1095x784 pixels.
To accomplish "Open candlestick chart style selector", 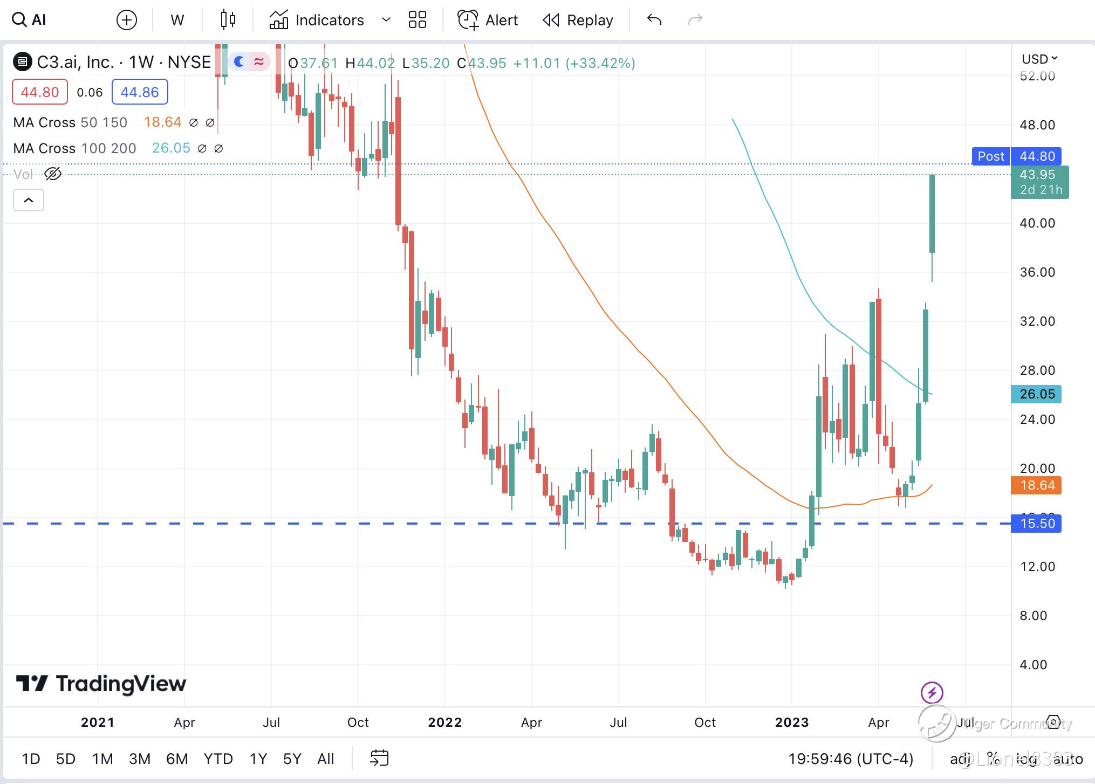I will pyautogui.click(x=228, y=20).
